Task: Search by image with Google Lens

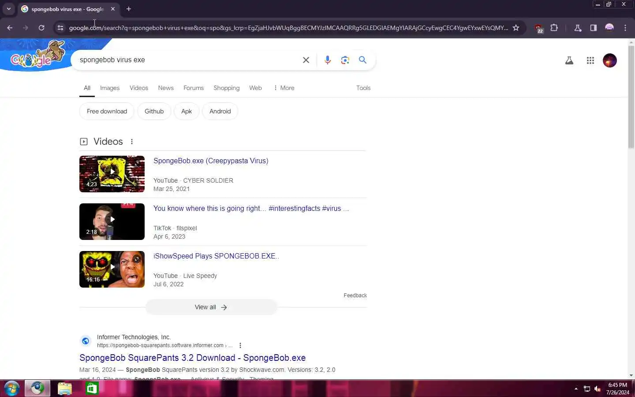Action: point(345,60)
